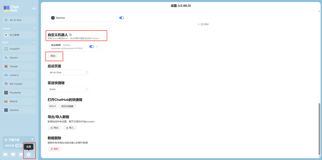Collapse the sidebar with the arrow icon

(34, 9)
